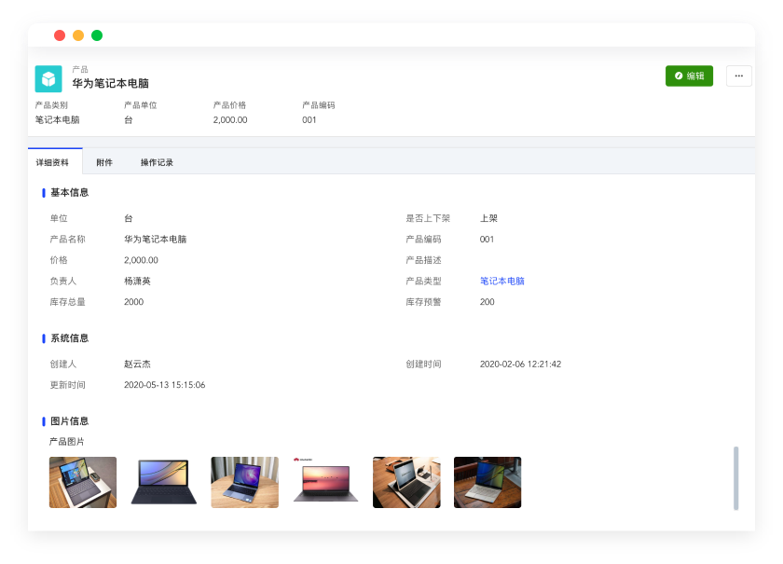Click the teal product cube icon

click(48, 79)
